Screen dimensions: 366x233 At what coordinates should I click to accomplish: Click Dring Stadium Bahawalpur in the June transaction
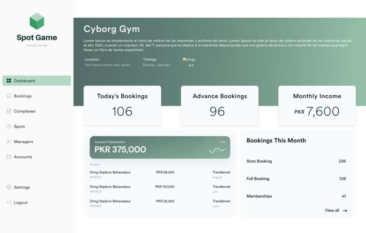tap(110, 201)
